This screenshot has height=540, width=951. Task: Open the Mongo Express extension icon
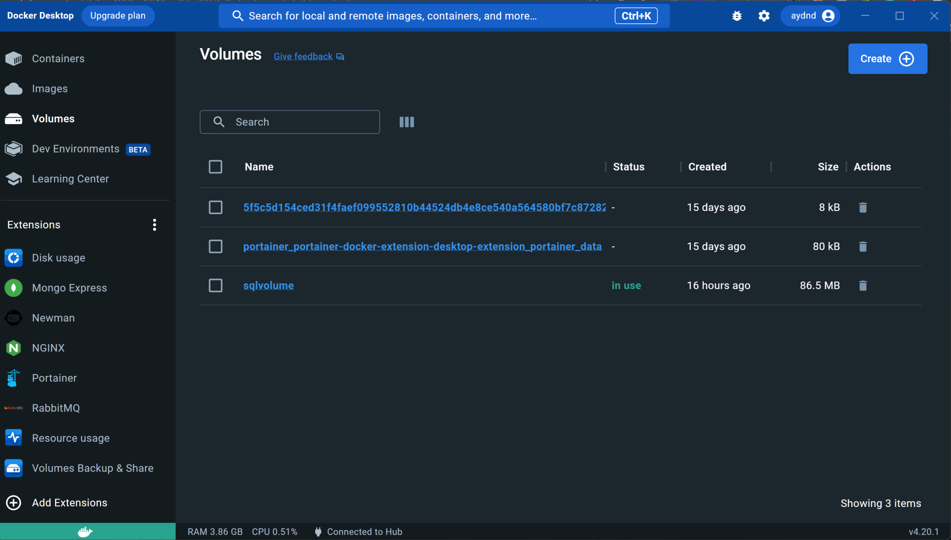coord(14,287)
